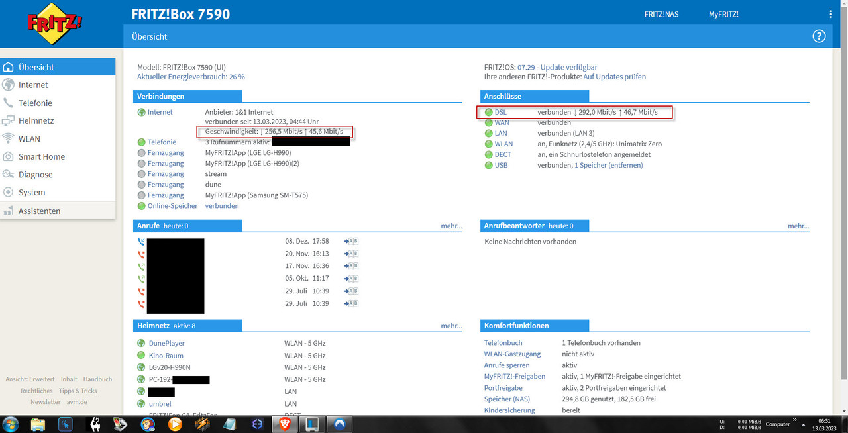Click the Auf Updates prüfen link

point(614,77)
